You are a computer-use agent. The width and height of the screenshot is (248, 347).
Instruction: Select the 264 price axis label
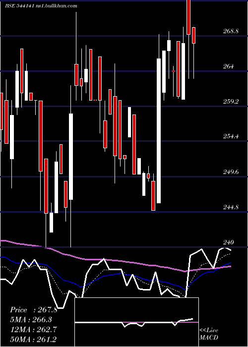click(x=228, y=66)
